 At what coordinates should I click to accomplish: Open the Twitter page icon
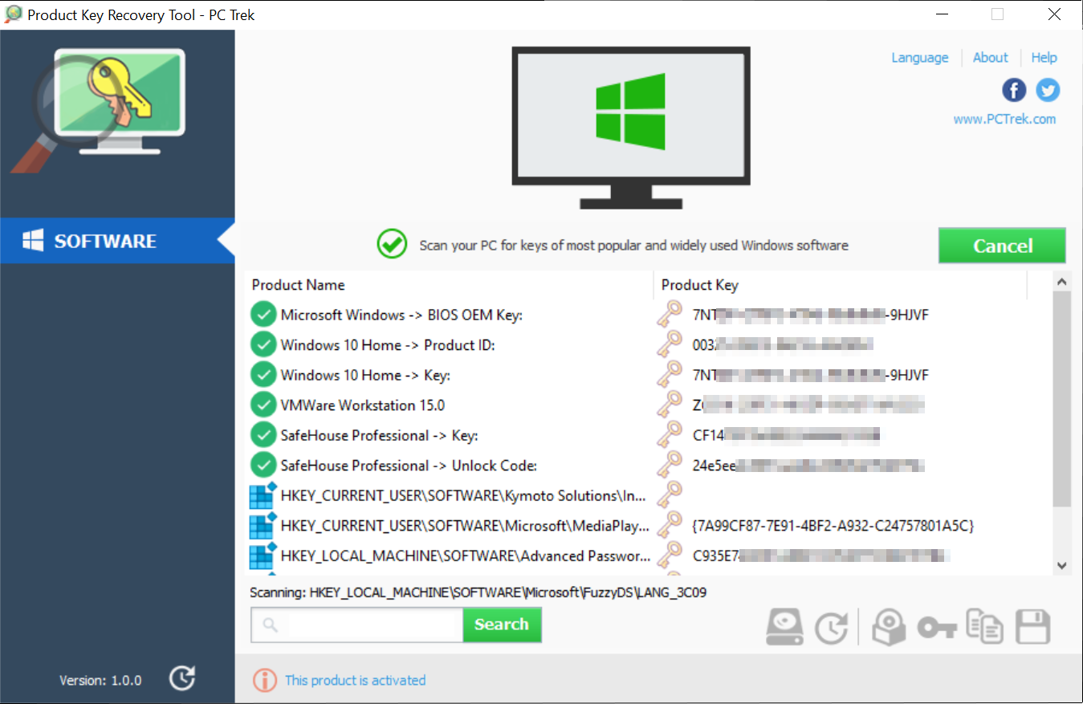(1048, 90)
